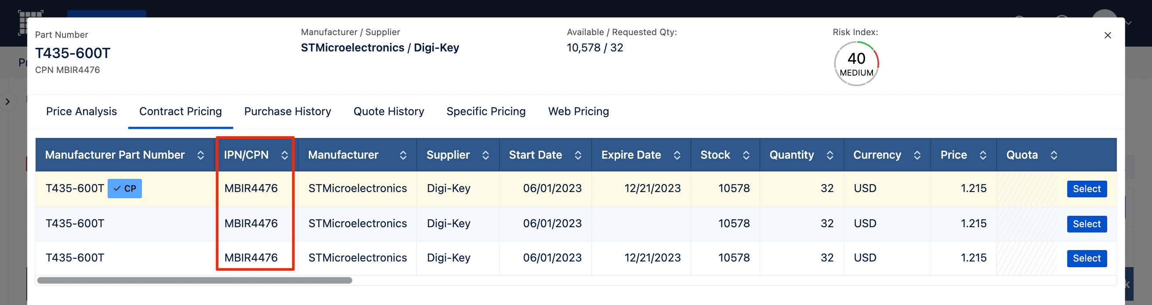Open the user avatar dropdown arrow
This screenshot has width=1152, height=305.
click(x=1129, y=23)
